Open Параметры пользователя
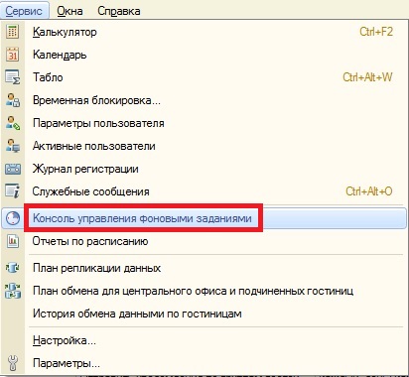This screenshot has height=377, width=409. [x=204, y=123]
